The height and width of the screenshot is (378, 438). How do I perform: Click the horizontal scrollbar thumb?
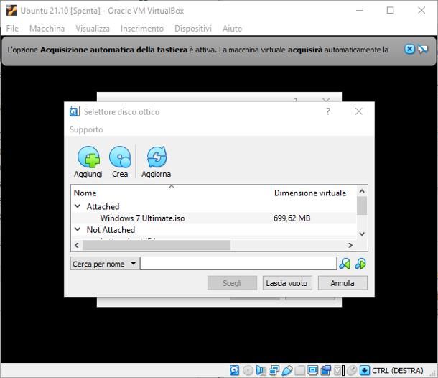157,245
